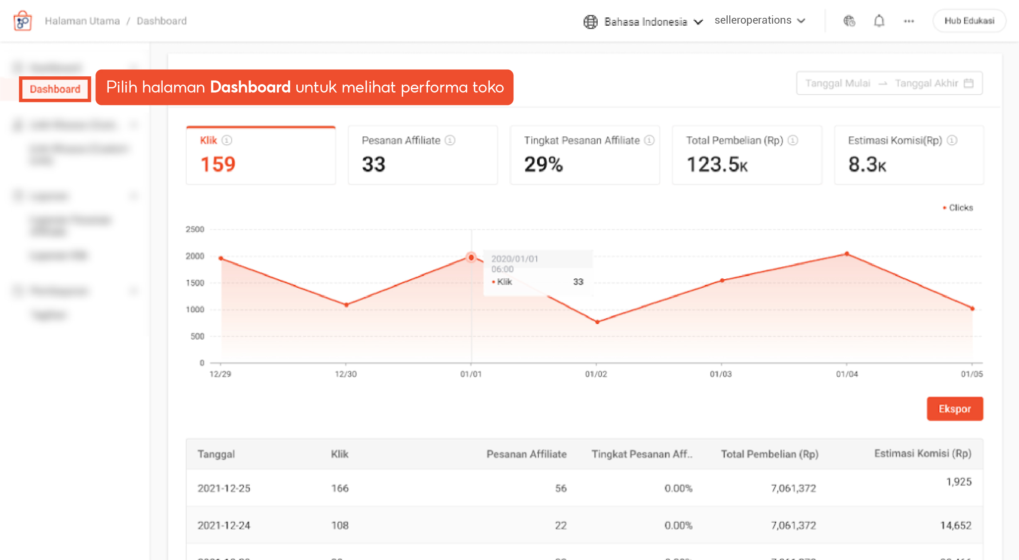Open the notification bell
The width and height of the screenshot is (1019, 560).
879,21
